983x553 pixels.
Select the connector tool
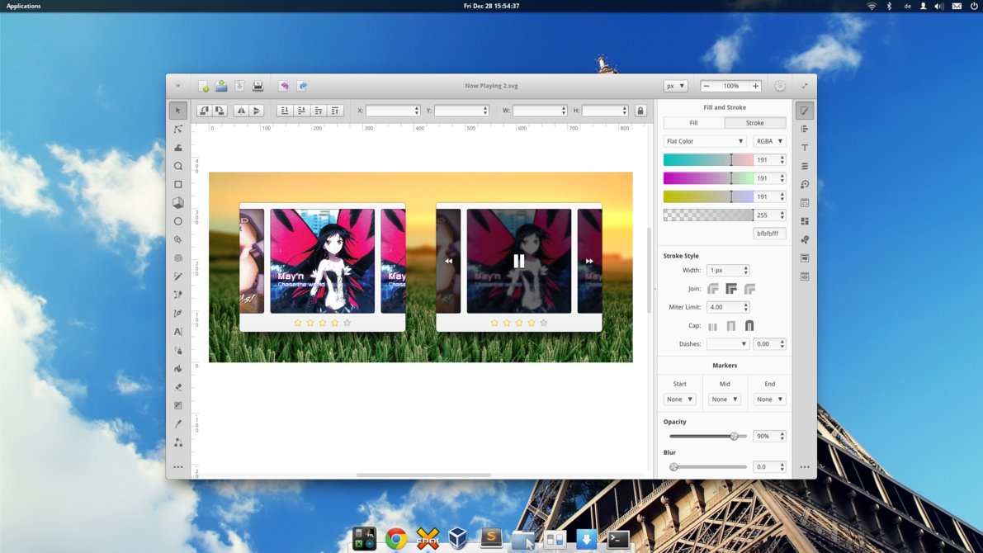tap(178, 442)
